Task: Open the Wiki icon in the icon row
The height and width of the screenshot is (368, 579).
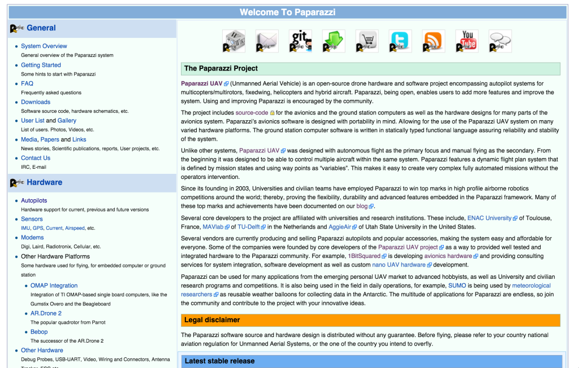Action: (234, 41)
